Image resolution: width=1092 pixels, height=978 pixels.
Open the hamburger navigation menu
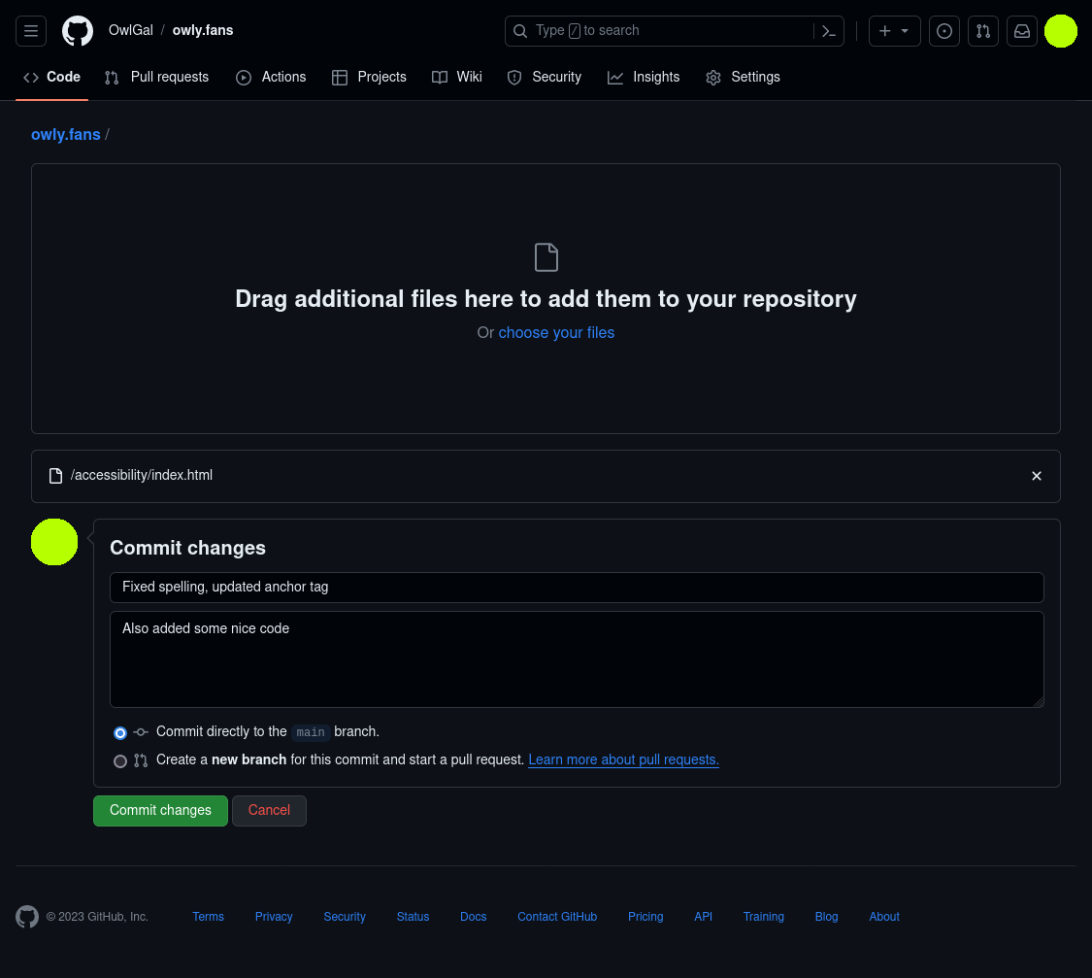(x=31, y=31)
